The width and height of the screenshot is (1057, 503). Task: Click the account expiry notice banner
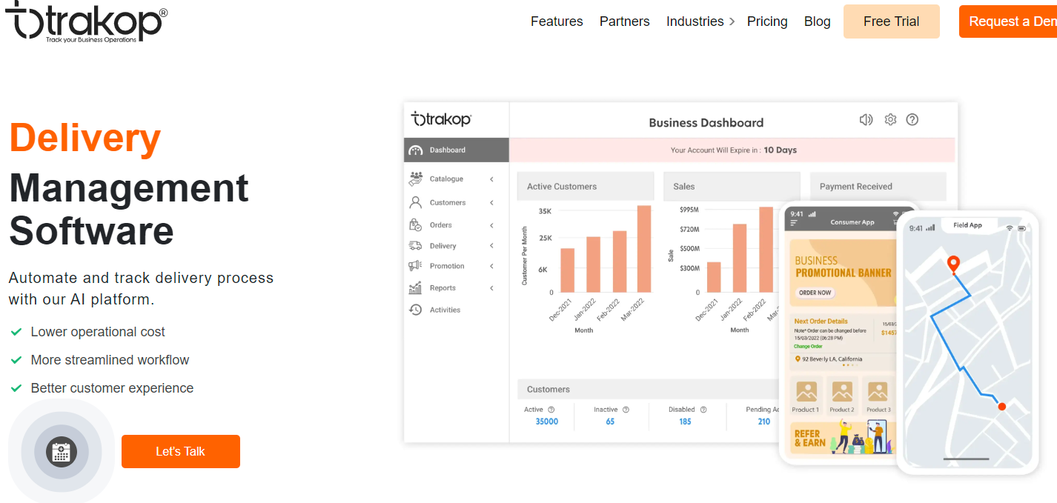[732, 150]
